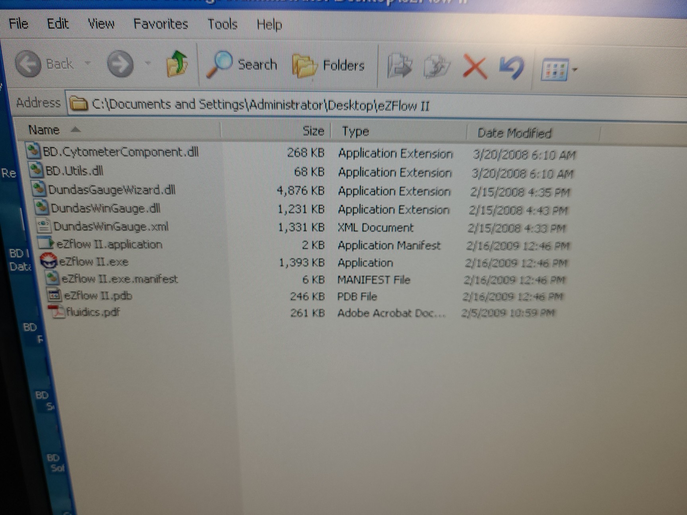The image size is (687, 515).
Task: Click the MANIFEST File type cell
Action: (374, 280)
